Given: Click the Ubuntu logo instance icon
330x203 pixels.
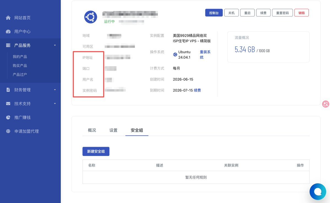Looking at the screenshot, I should (91, 17).
